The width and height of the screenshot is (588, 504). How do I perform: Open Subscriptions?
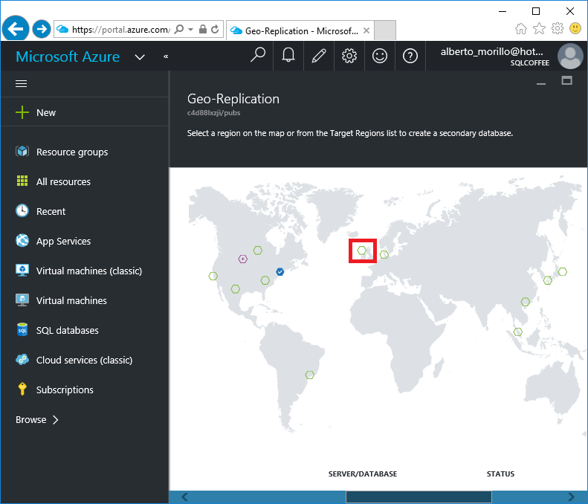(x=84, y=390)
